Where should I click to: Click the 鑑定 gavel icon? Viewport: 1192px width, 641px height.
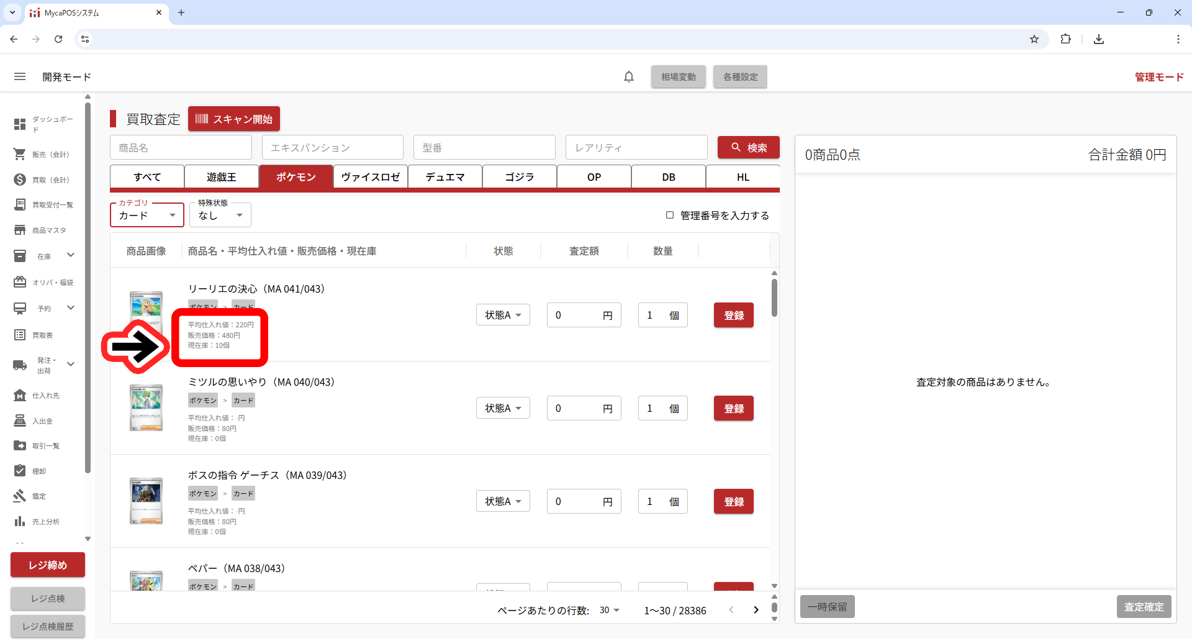click(20, 496)
